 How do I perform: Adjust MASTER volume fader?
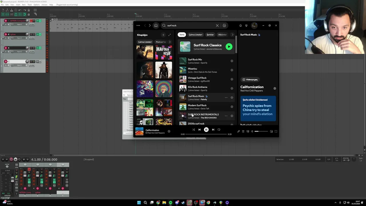click(12, 179)
